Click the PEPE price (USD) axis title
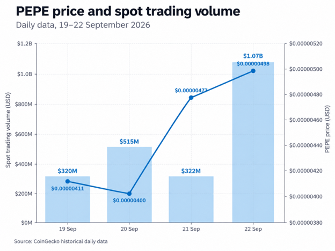This screenshot has width=335, height=251. coord(327,129)
